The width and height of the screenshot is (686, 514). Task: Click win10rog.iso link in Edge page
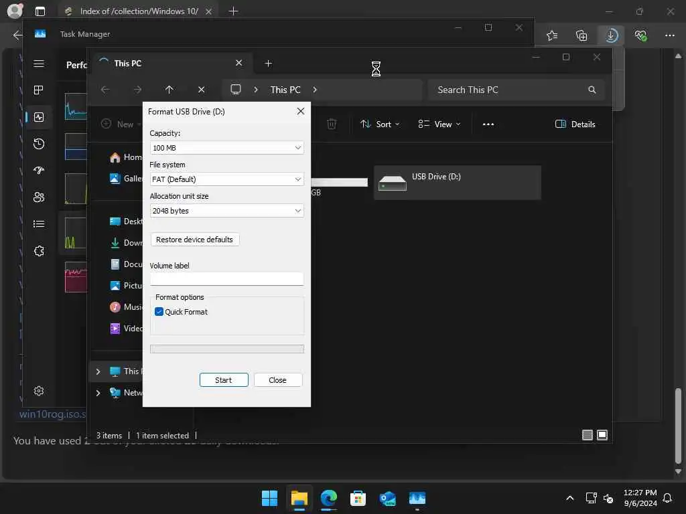(52, 414)
